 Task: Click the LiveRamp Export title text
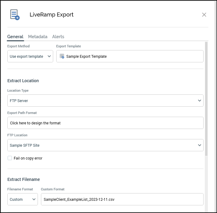51,15
